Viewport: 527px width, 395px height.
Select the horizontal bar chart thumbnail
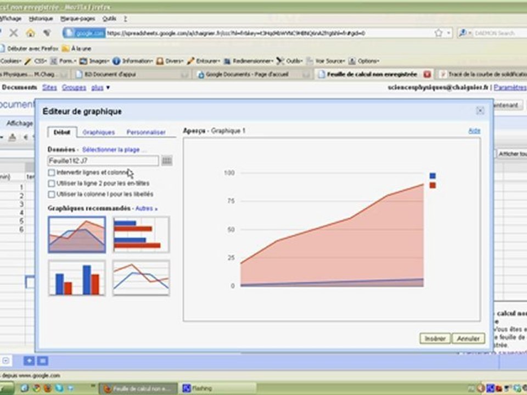[x=141, y=234]
